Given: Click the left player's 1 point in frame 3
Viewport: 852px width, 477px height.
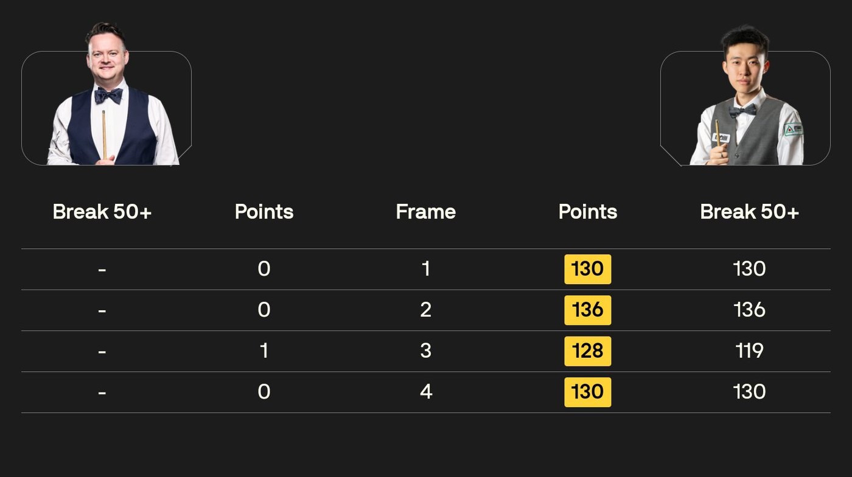Looking at the screenshot, I should pyautogui.click(x=264, y=351).
